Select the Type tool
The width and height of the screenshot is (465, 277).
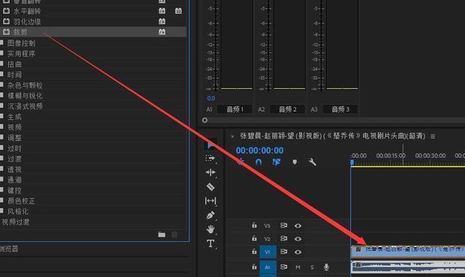(x=210, y=243)
